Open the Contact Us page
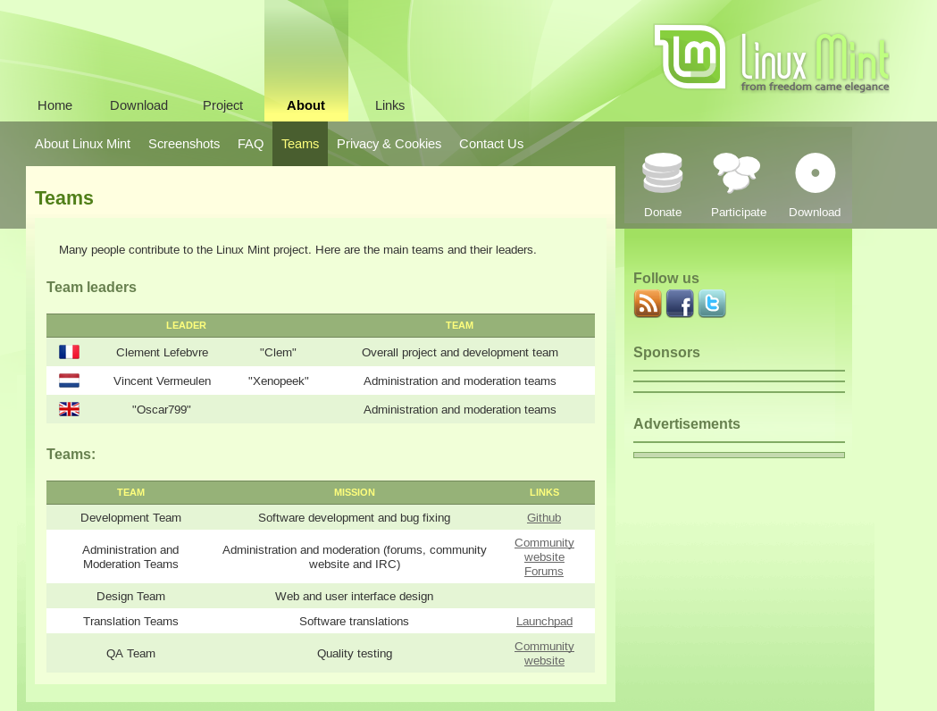The image size is (937, 711). click(x=491, y=144)
